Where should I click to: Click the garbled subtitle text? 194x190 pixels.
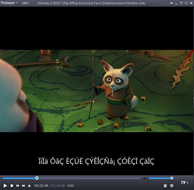pyautogui.click(x=96, y=161)
